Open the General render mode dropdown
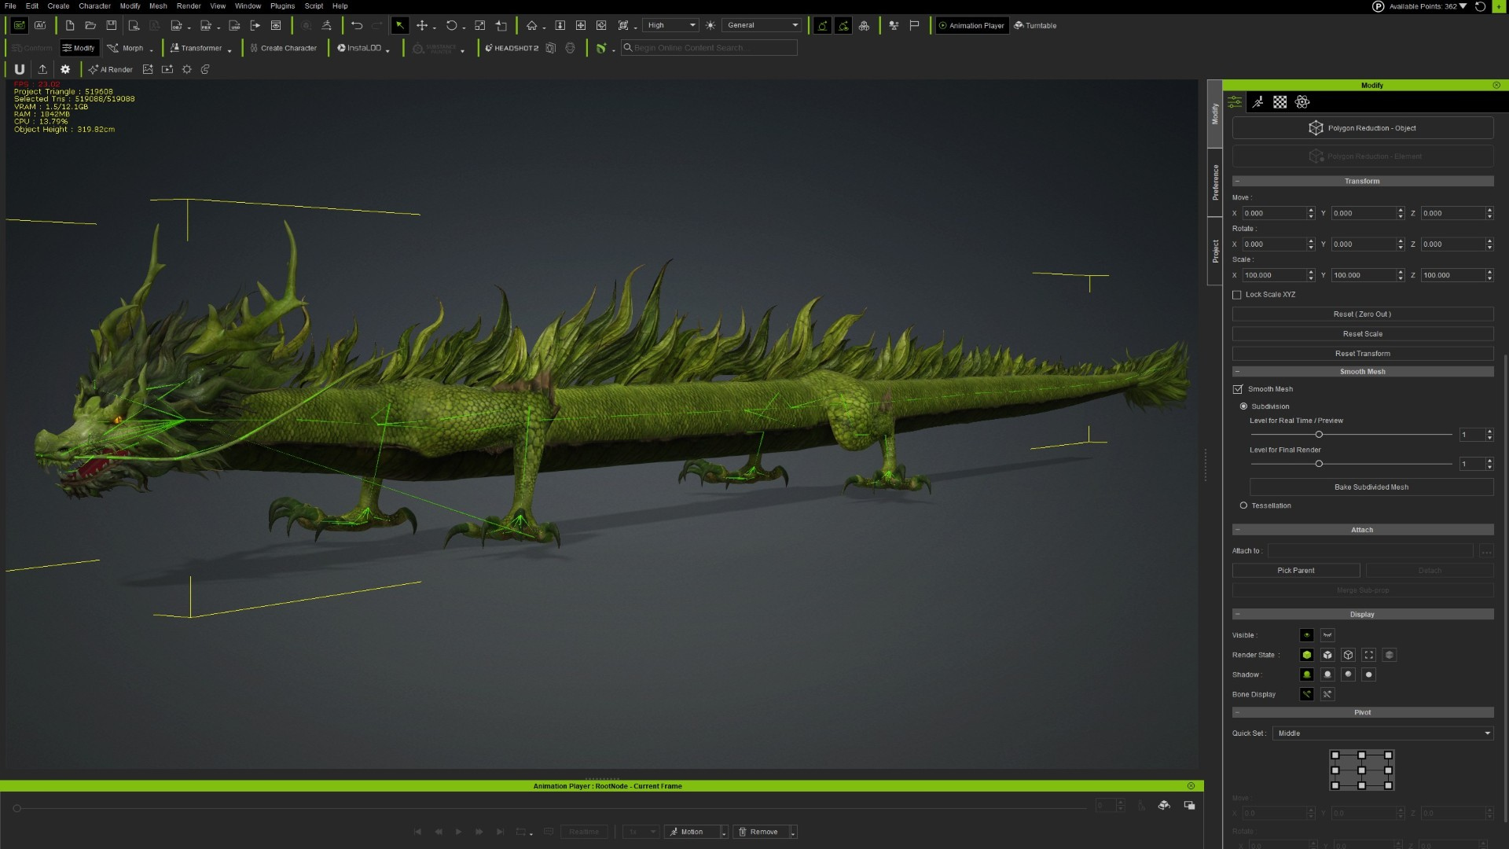 click(762, 25)
